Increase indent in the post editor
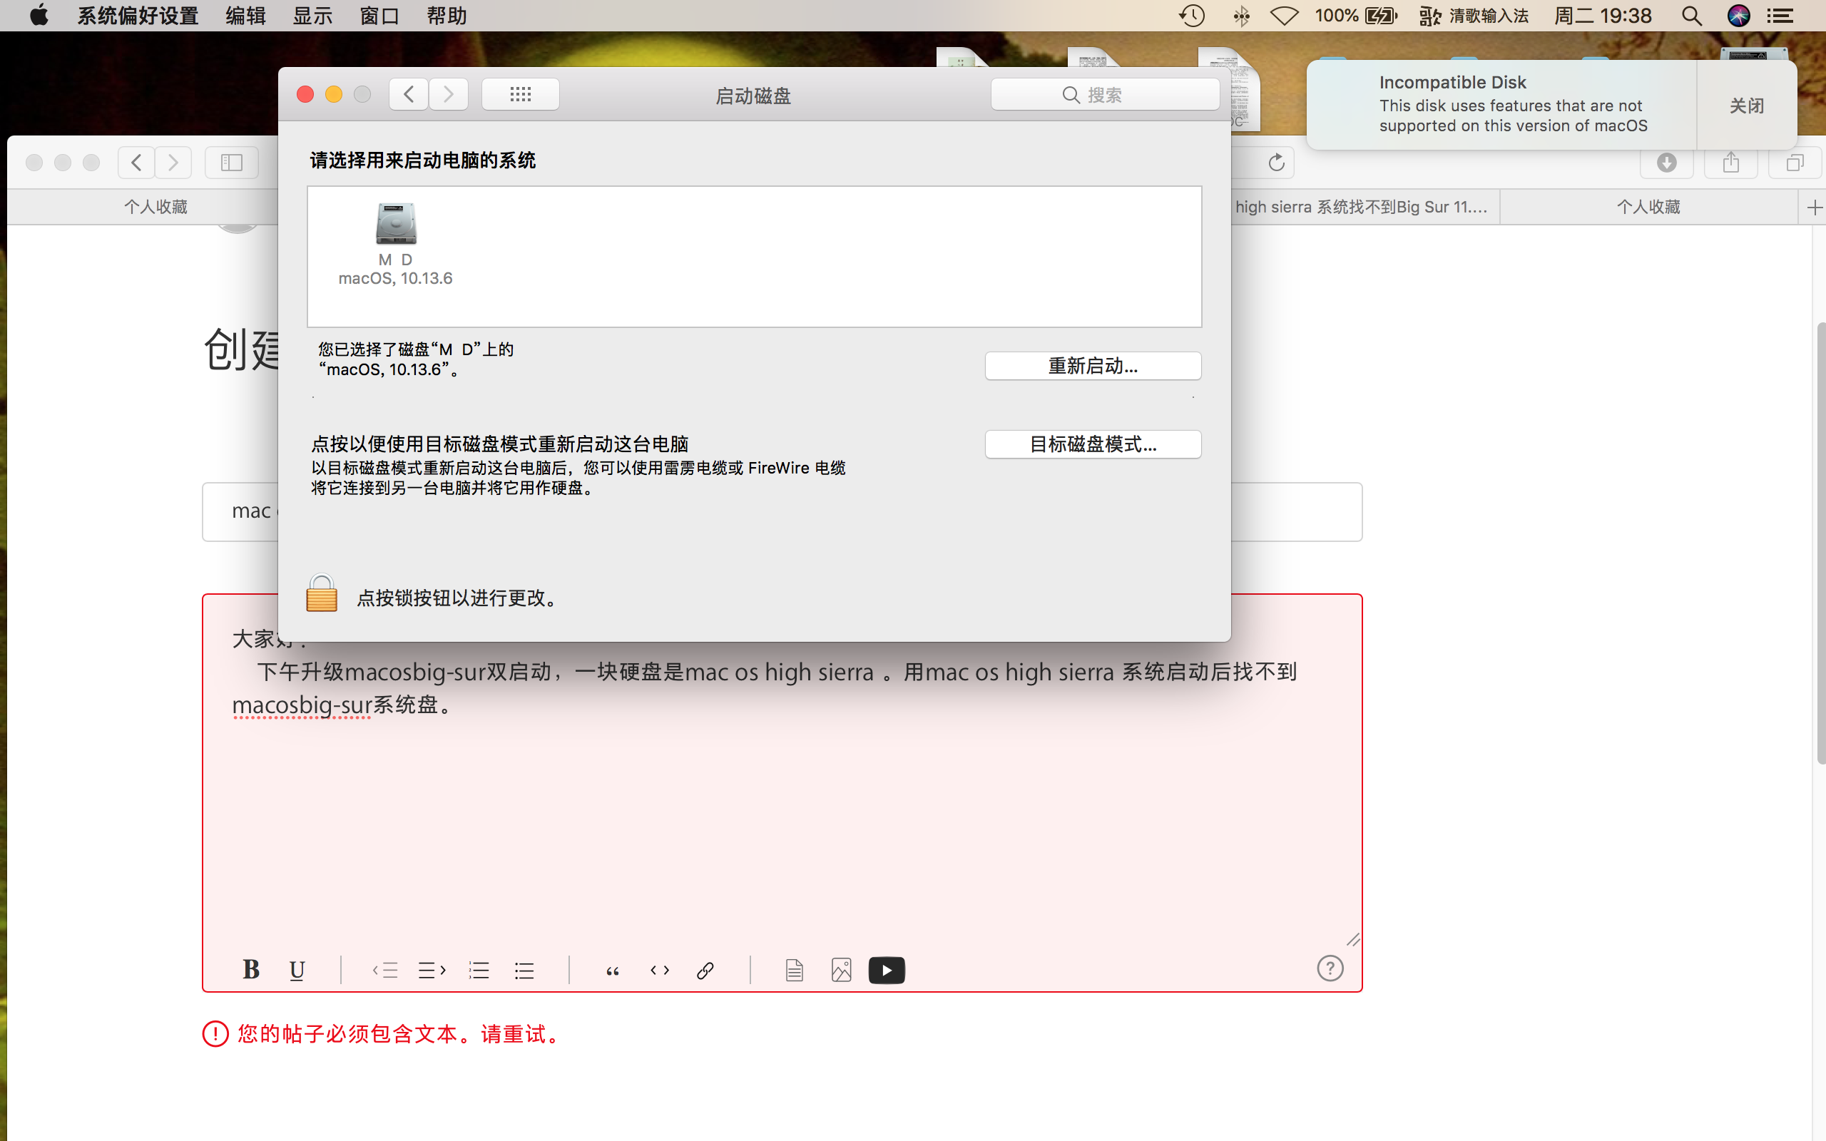 click(432, 970)
